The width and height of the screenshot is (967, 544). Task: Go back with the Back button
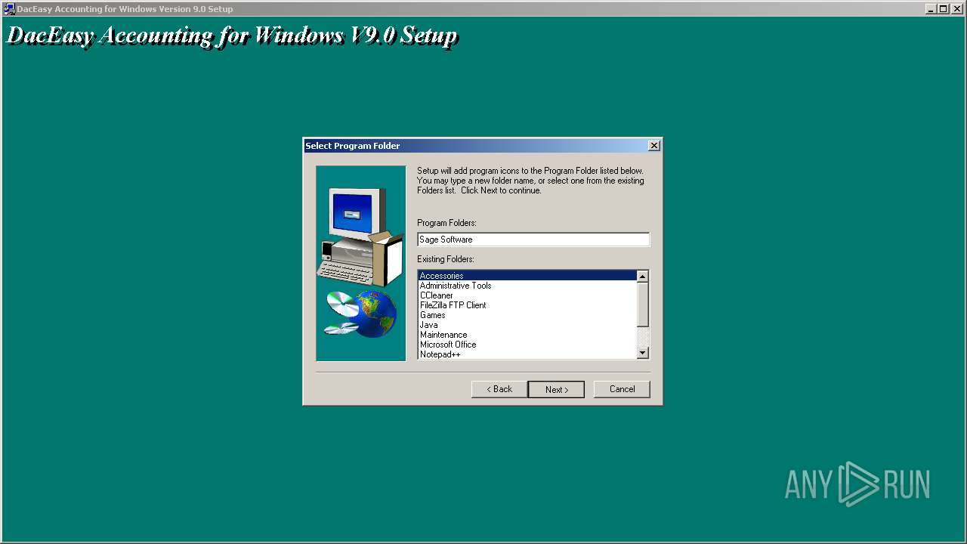(x=499, y=389)
